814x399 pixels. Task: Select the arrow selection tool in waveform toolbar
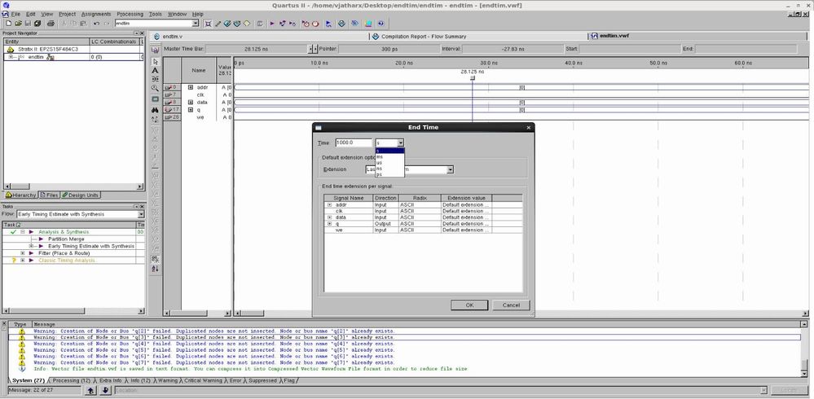coord(155,61)
